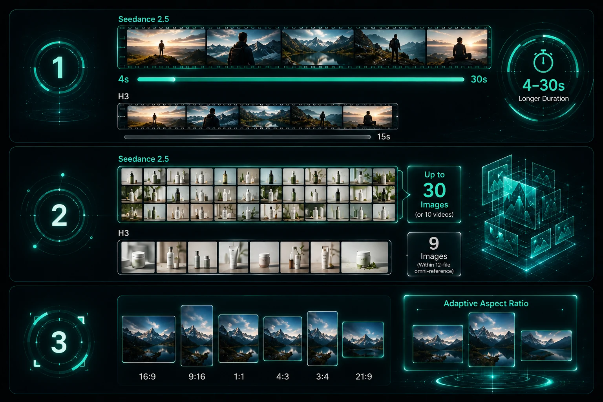Click the teal 4s to 30s duration bar
This screenshot has width=603, height=402.
click(x=301, y=79)
